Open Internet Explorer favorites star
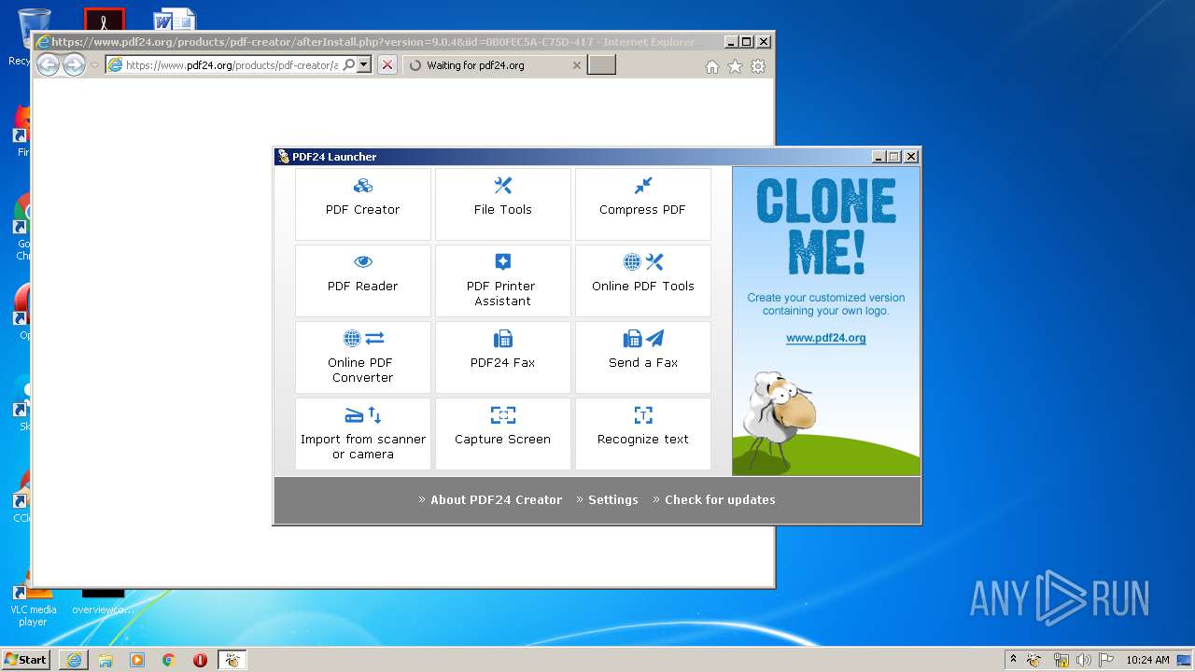Viewport: 1195px width, 672px height. [735, 66]
